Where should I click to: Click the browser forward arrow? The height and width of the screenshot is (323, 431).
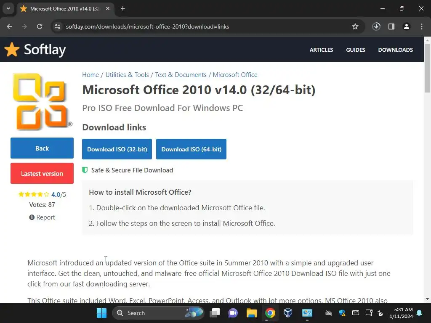click(x=24, y=26)
